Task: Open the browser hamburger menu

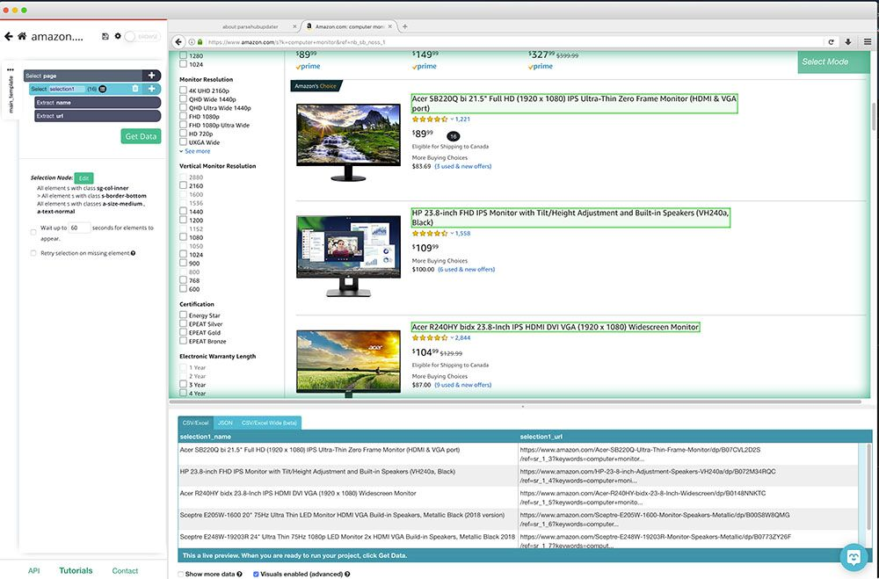Action: (868, 42)
